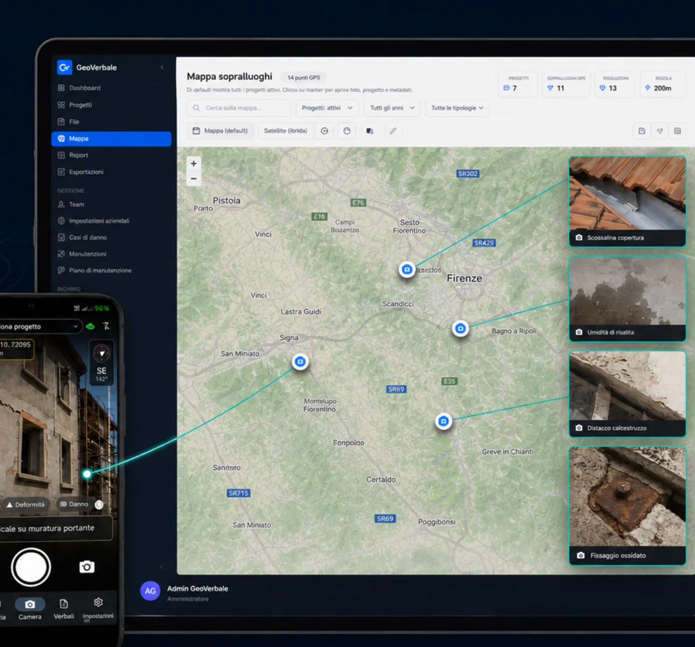Click the Admin GeoVerbale user name
Viewport: 695px width, 647px height.
pos(198,589)
